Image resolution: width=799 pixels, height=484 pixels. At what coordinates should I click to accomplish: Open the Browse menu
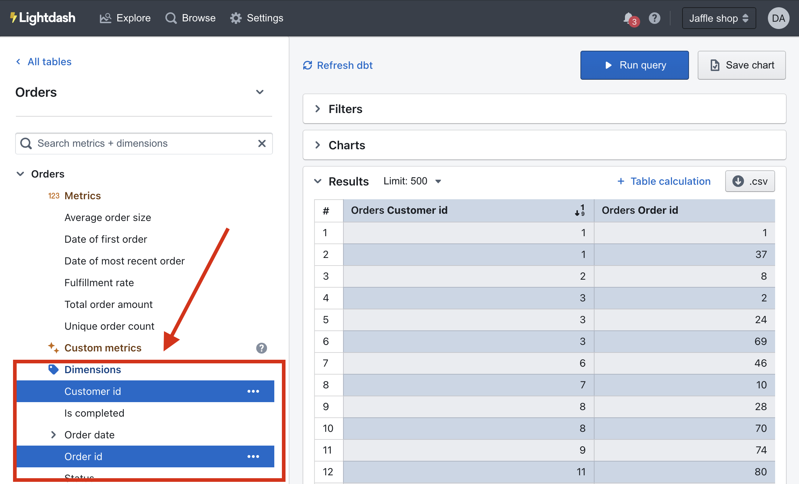coord(190,18)
